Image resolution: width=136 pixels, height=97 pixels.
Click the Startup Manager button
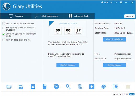coord(68,65)
